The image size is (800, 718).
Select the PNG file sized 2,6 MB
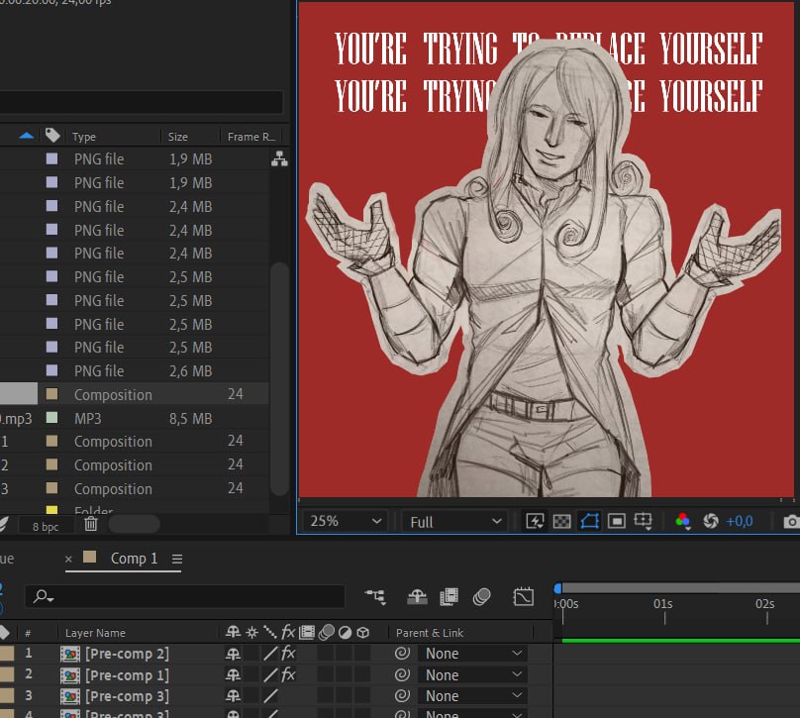[135, 371]
